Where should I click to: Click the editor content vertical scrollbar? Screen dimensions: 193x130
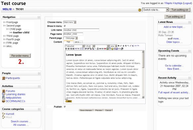(x=143, y=74)
